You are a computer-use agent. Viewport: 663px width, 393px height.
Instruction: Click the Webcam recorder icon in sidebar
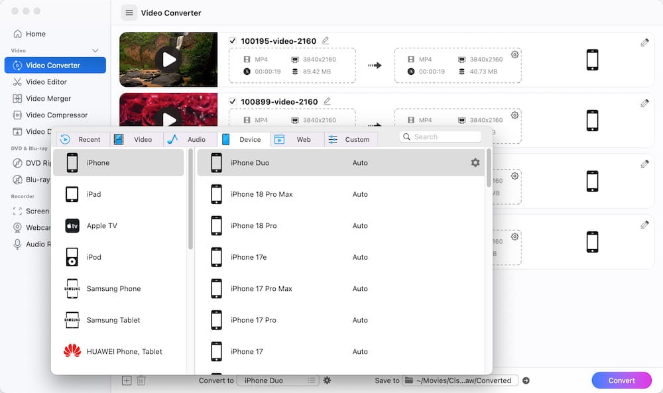pos(17,227)
